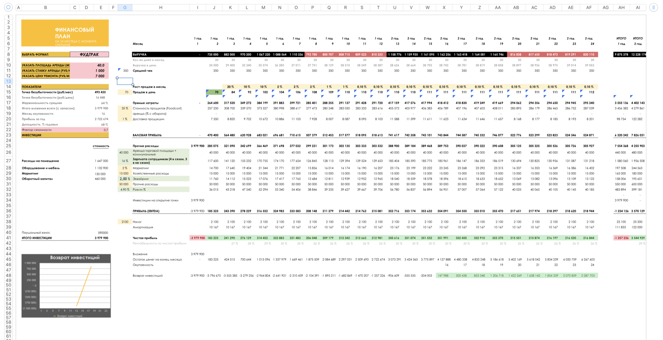Click the Окупаемость row label
Image resolution: width=663 pixels, height=340 pixels.
pos(143,265)
